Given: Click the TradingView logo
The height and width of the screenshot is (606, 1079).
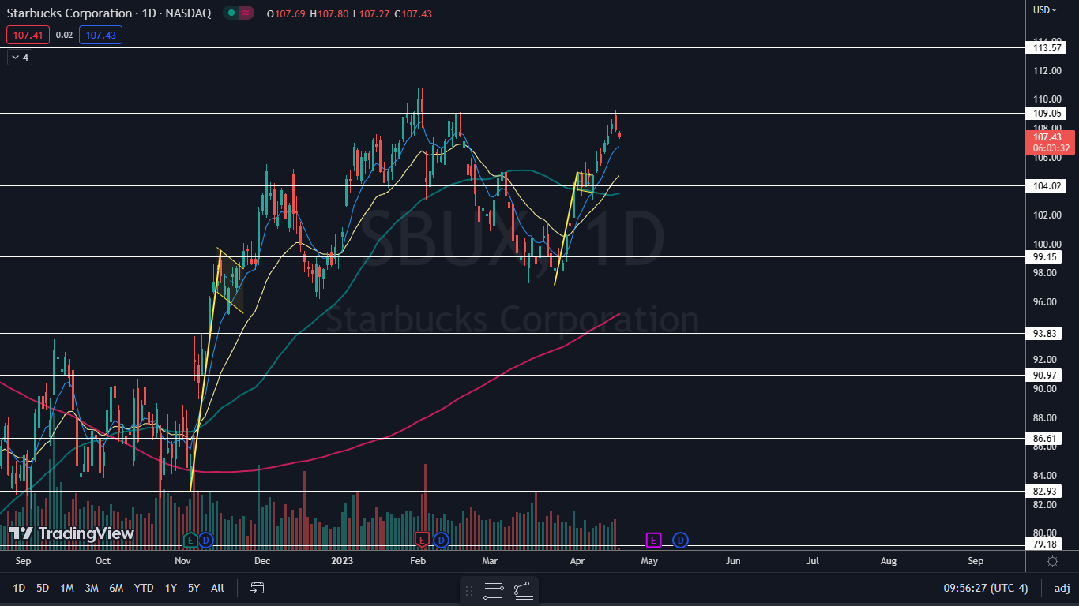Looking at the screenshot, I should [x=72, y=533].
